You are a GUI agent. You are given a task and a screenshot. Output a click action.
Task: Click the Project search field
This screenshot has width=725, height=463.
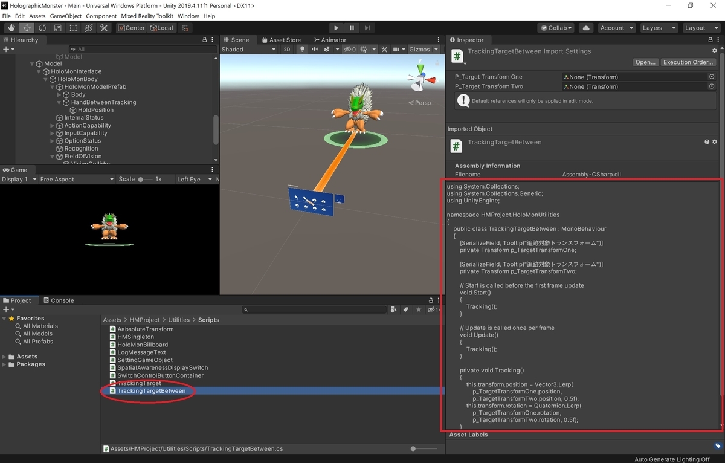pos(314,309)
